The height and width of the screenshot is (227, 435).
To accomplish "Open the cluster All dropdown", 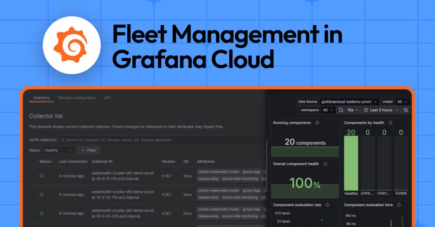I will [402, 102].
